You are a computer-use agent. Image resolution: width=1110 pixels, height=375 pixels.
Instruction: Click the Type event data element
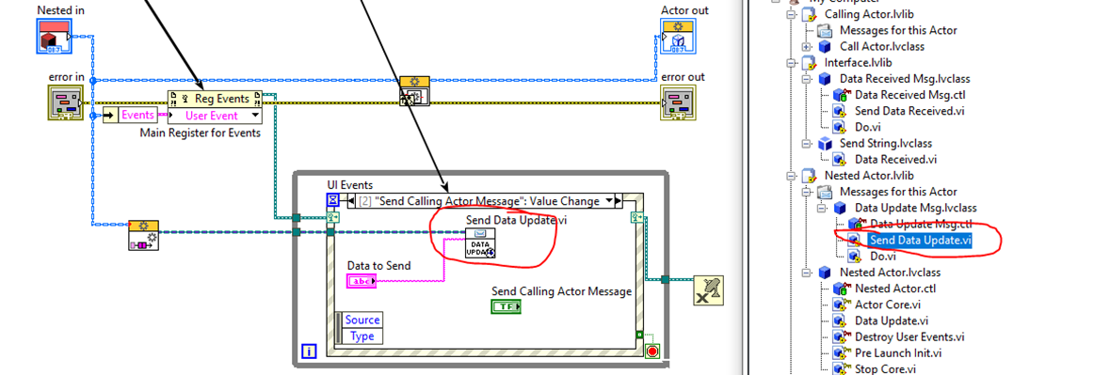click(362, 336)
